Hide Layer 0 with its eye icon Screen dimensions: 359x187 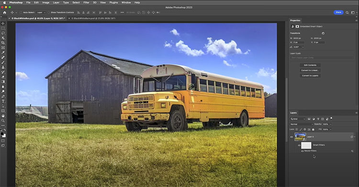[292, 137]
